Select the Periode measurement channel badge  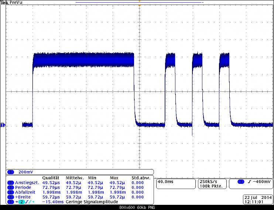pyautogui.click(x=10, y=187)
